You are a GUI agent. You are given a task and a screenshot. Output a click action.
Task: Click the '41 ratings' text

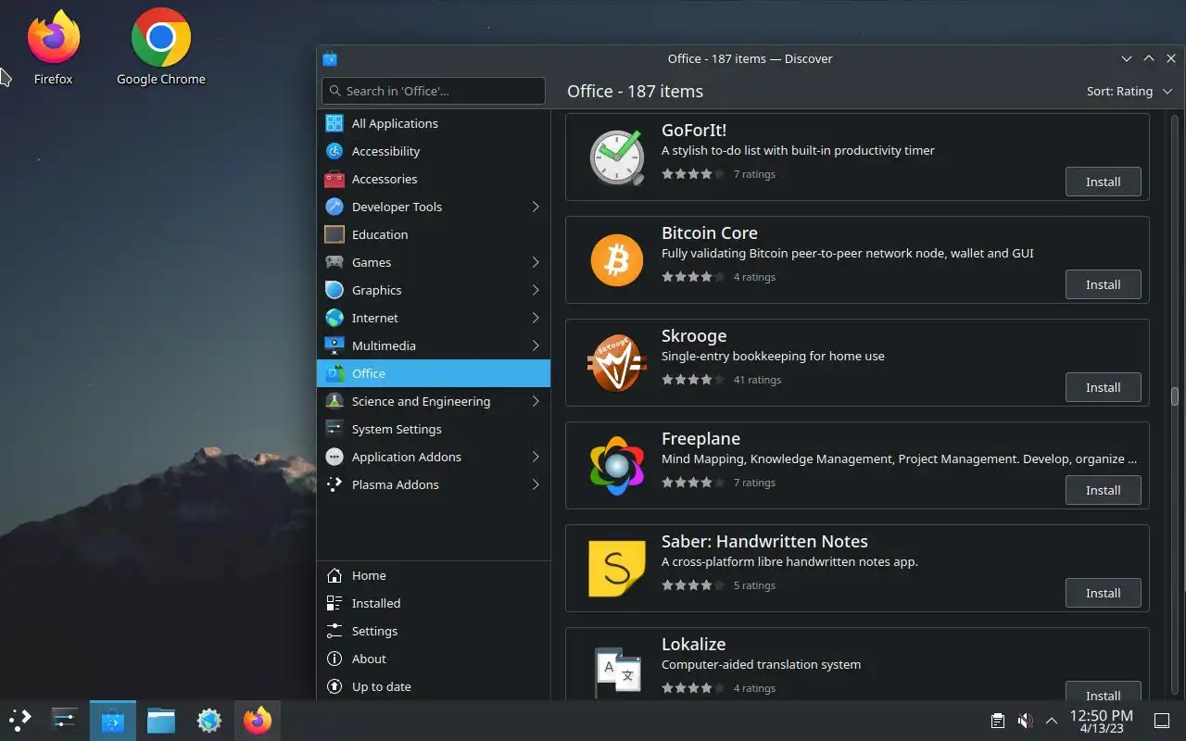tap(757, 380)
